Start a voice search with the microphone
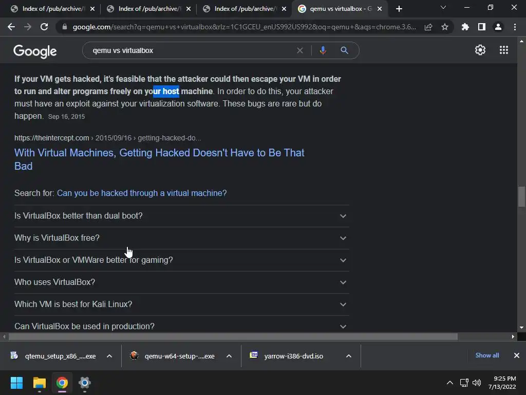This screenshot has width=526, height=395. (x=323, y=50)
